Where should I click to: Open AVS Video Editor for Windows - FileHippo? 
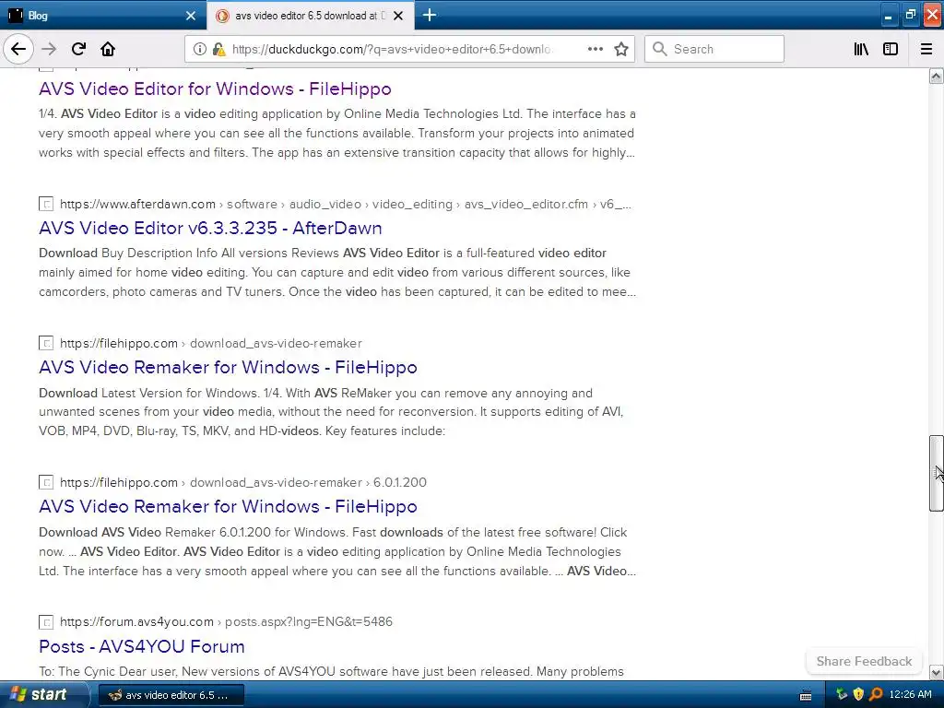coord(215,89)
